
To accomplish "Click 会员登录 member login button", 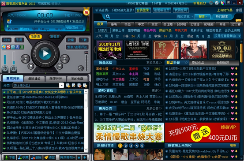I will coord(143,10).
